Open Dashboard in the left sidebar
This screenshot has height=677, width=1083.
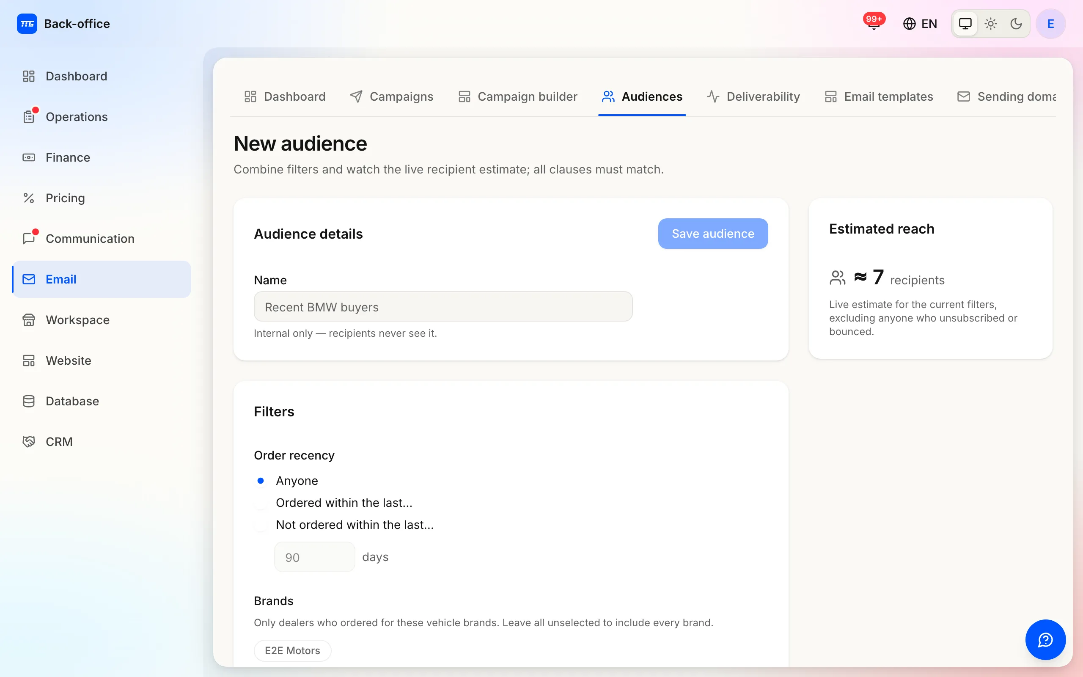coord(102,76)
